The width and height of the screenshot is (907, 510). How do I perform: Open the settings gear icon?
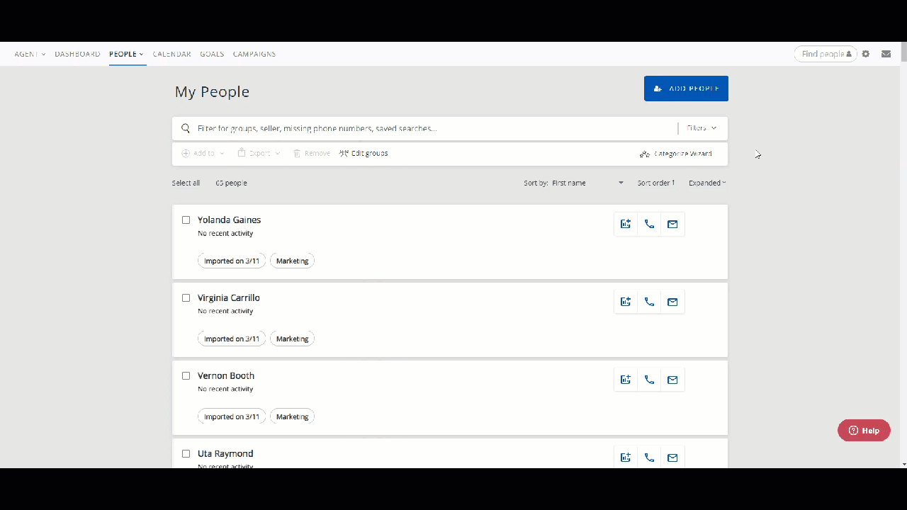pyautogui.click(x=866, y=54)
